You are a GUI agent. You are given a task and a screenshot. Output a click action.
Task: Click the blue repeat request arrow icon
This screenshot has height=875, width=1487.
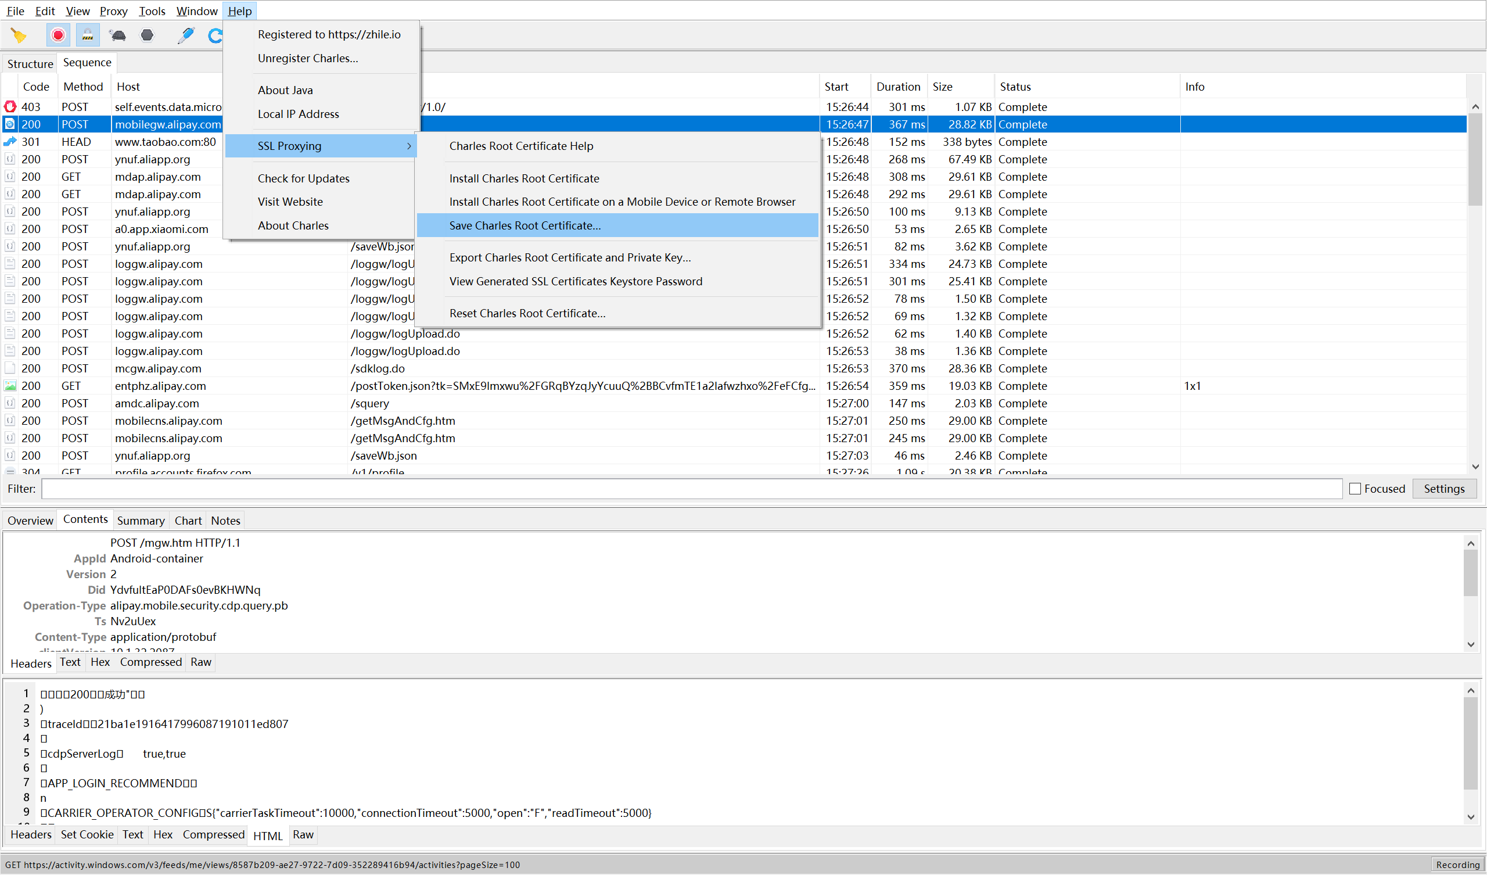coord(215,35)
